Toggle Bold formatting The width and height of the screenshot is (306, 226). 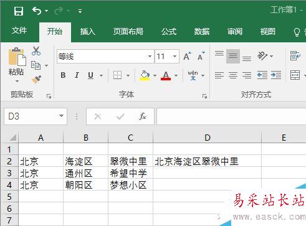[x=63, y=75]
